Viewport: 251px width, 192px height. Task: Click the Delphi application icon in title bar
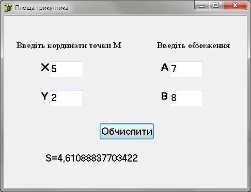tap(8, 8)
